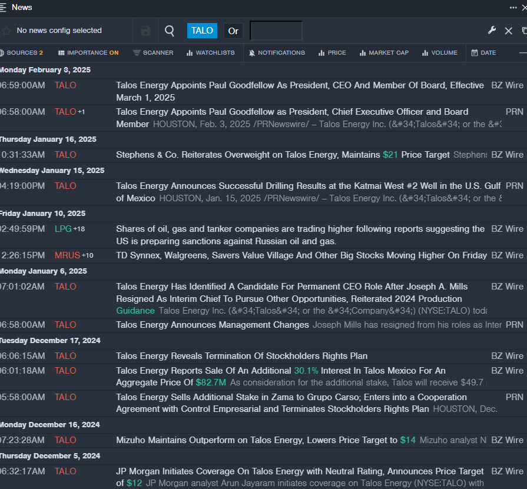Toggle the Importance ON filter
Screen dimensions: 527x489
pyautogui.click(x=88, y=53)
